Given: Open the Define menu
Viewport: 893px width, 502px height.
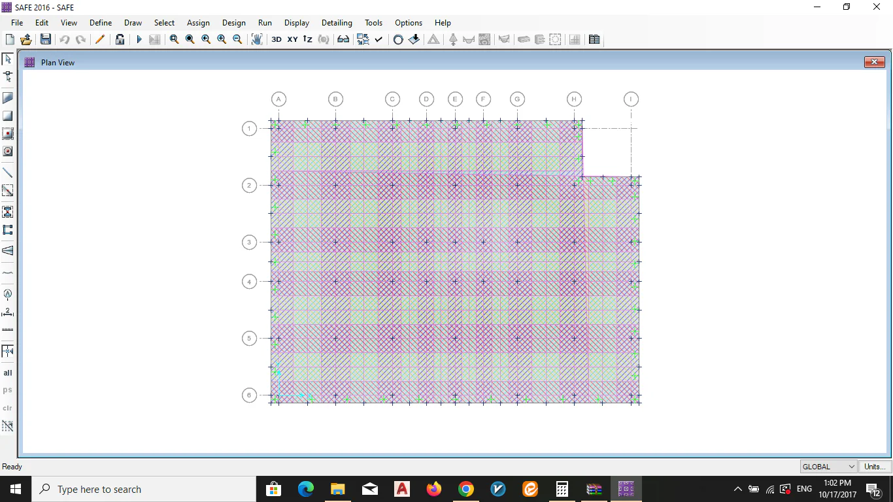Looking at the screenshot, I should coord(101,23).
